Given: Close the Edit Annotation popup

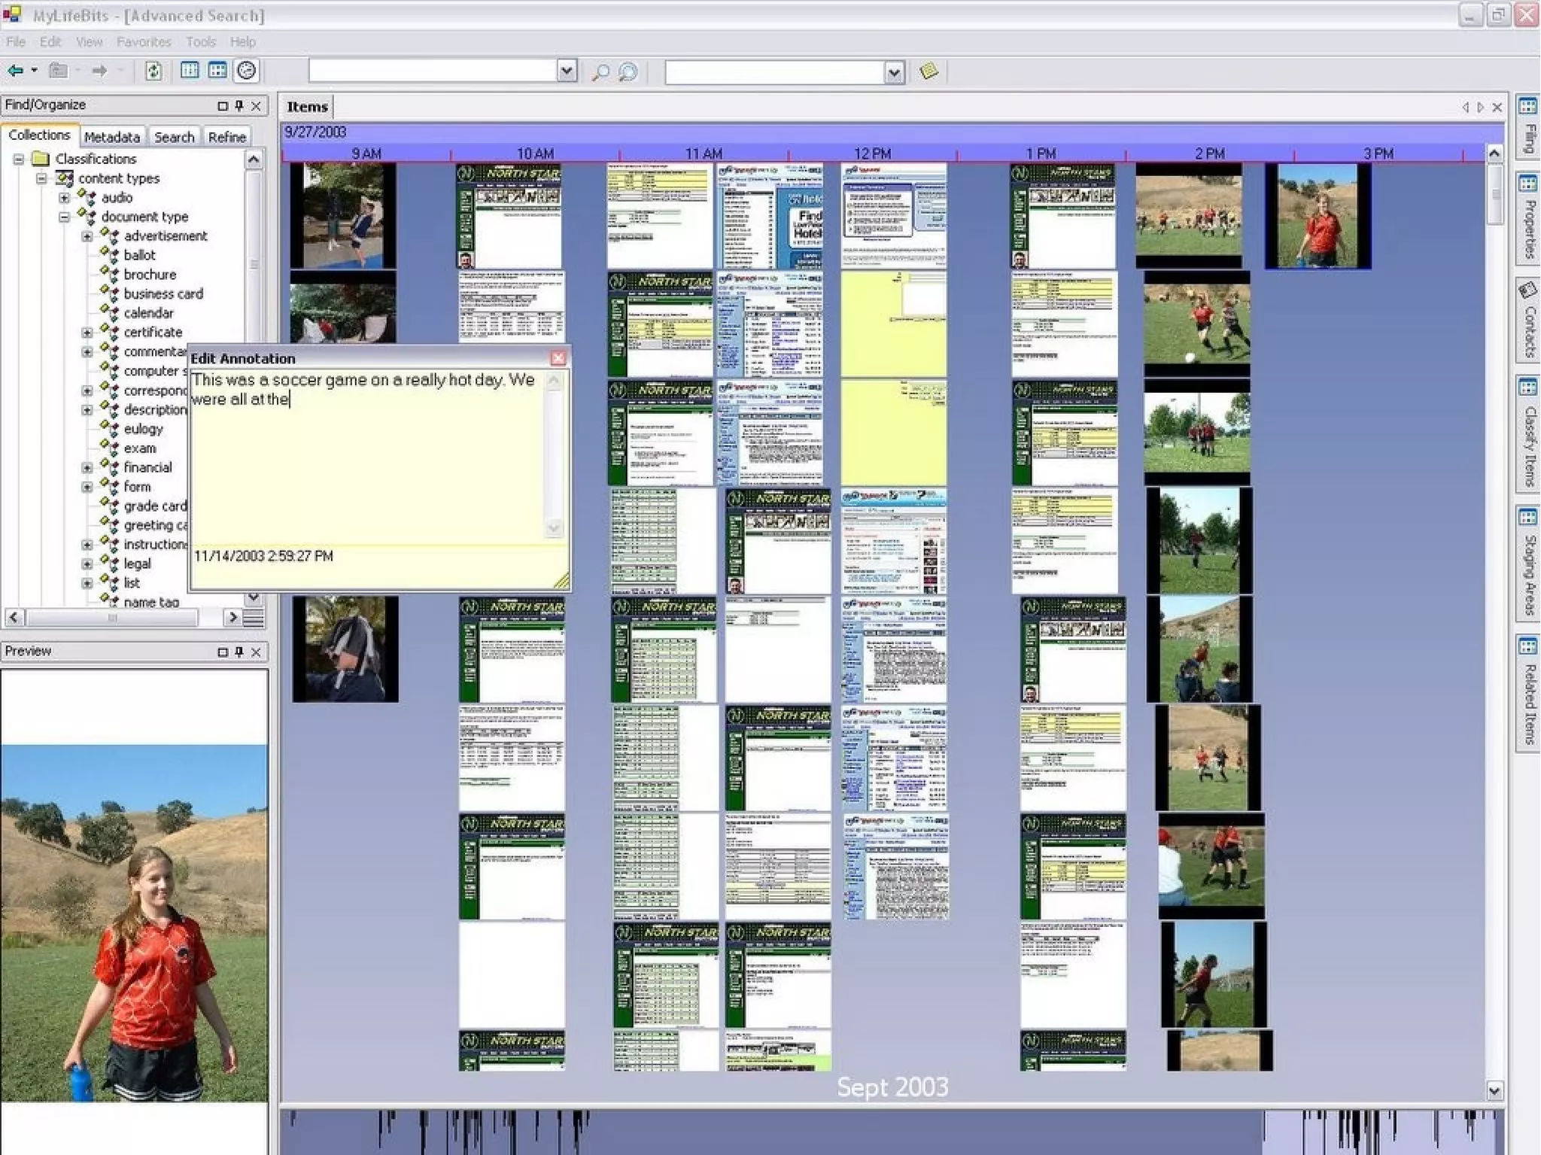Looking at the screenshot, I should coord(558,358).
